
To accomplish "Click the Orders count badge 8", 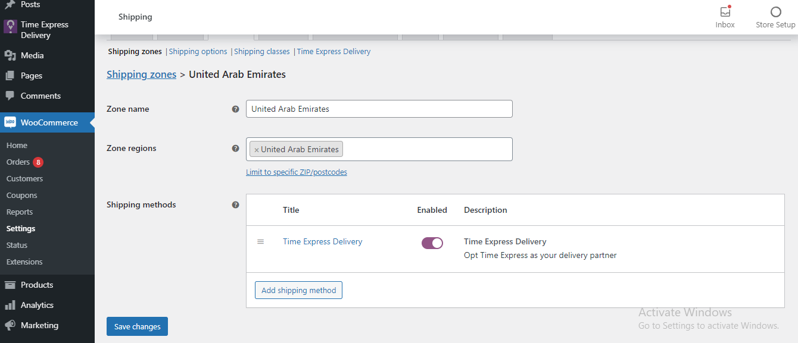I will click(38, 162).
